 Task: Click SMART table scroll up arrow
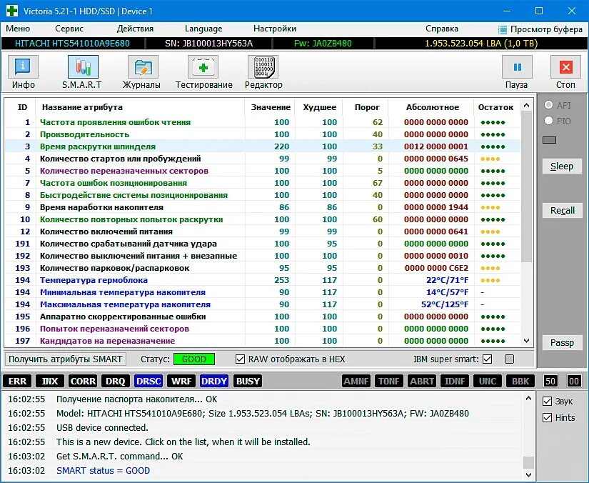[x=526, y=105]
